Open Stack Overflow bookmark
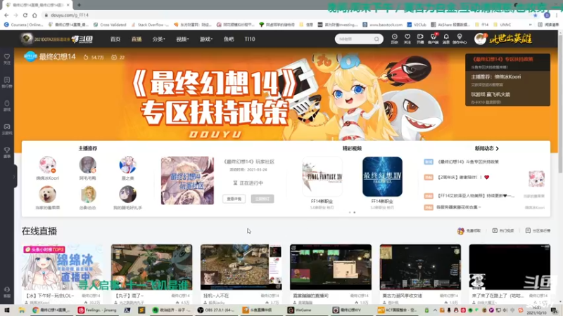This screenshot has width=563, height=316. click(150, 25)
